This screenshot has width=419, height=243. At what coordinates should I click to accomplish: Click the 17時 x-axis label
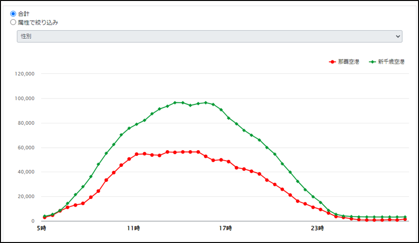[226, 228]
